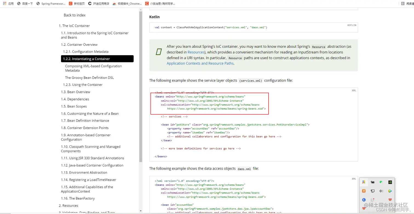
Task: Open the 阡途应用商店 bookmark
Action: coord(99,4)
